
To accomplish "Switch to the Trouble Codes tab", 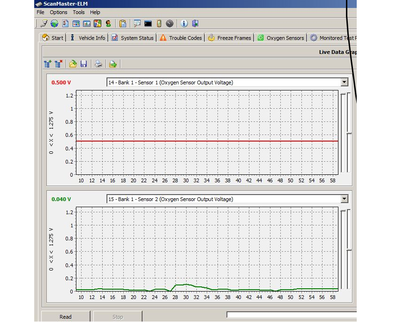I will click(180, 38).
